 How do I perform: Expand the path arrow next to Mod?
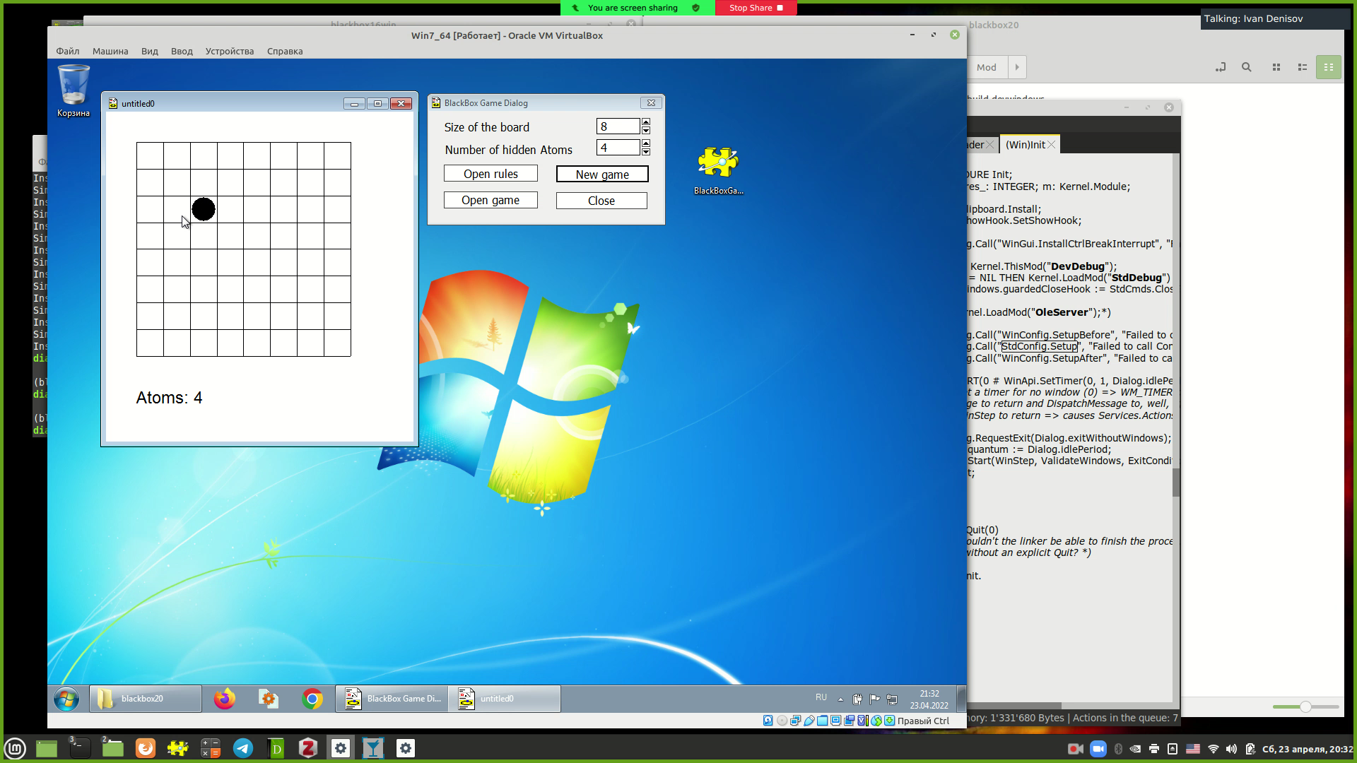click(1017, 67)
